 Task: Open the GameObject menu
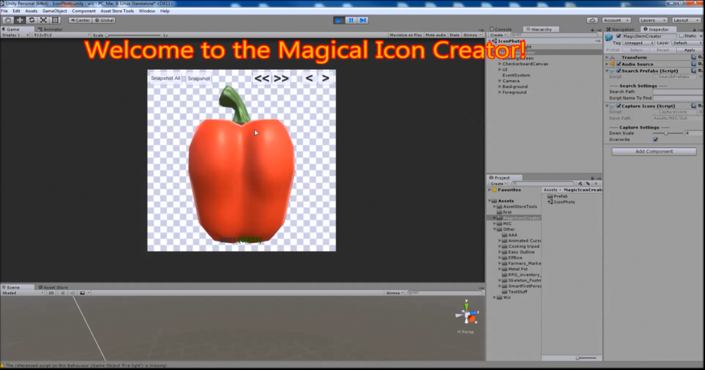53,10
